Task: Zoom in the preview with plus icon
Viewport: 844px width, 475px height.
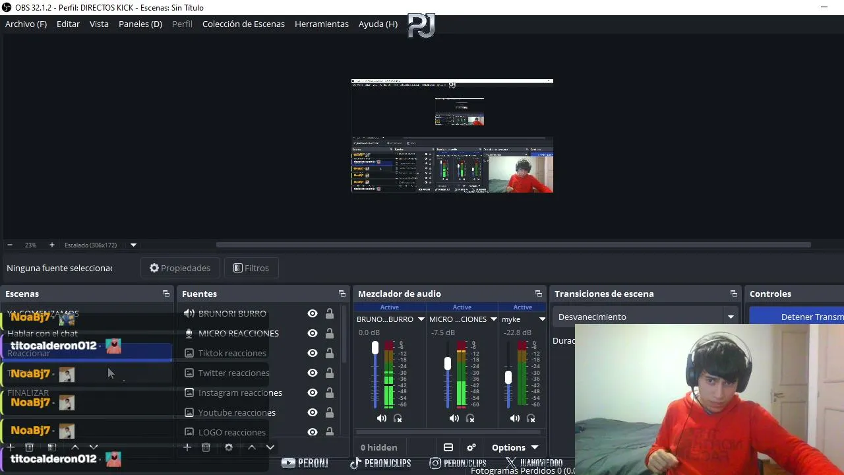Action: coord(52,245)
